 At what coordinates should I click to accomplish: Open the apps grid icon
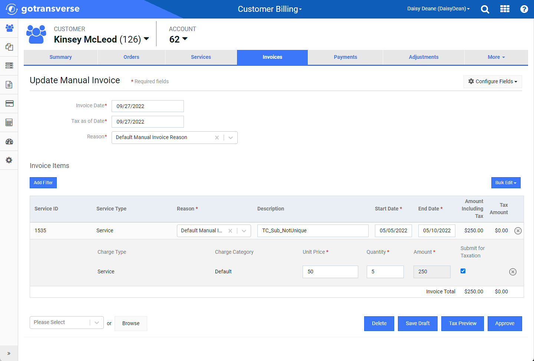click(x=505, y=9)
